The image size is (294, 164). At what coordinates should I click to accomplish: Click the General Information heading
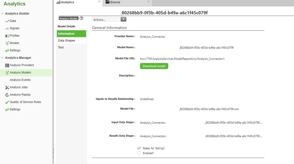click(x=109, y=28)
